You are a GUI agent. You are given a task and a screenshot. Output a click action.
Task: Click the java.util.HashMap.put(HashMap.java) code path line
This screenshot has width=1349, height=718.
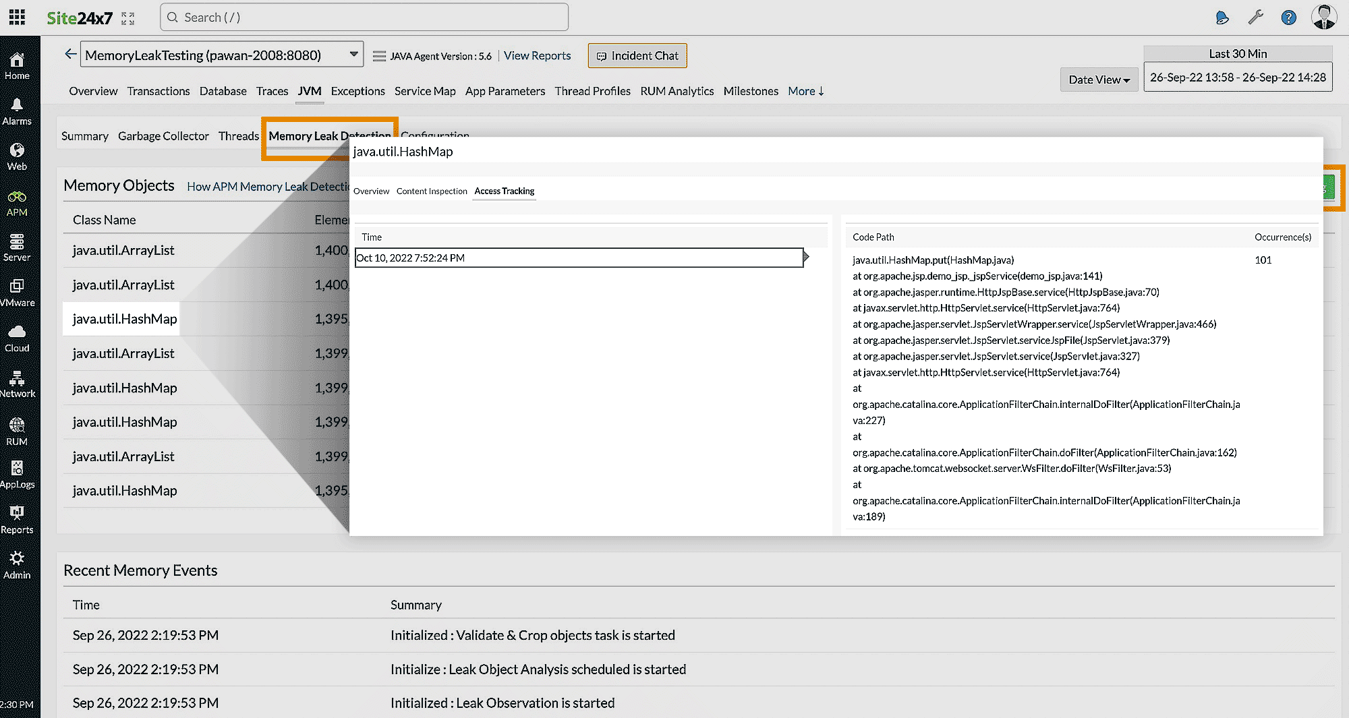tap(933, 260)
